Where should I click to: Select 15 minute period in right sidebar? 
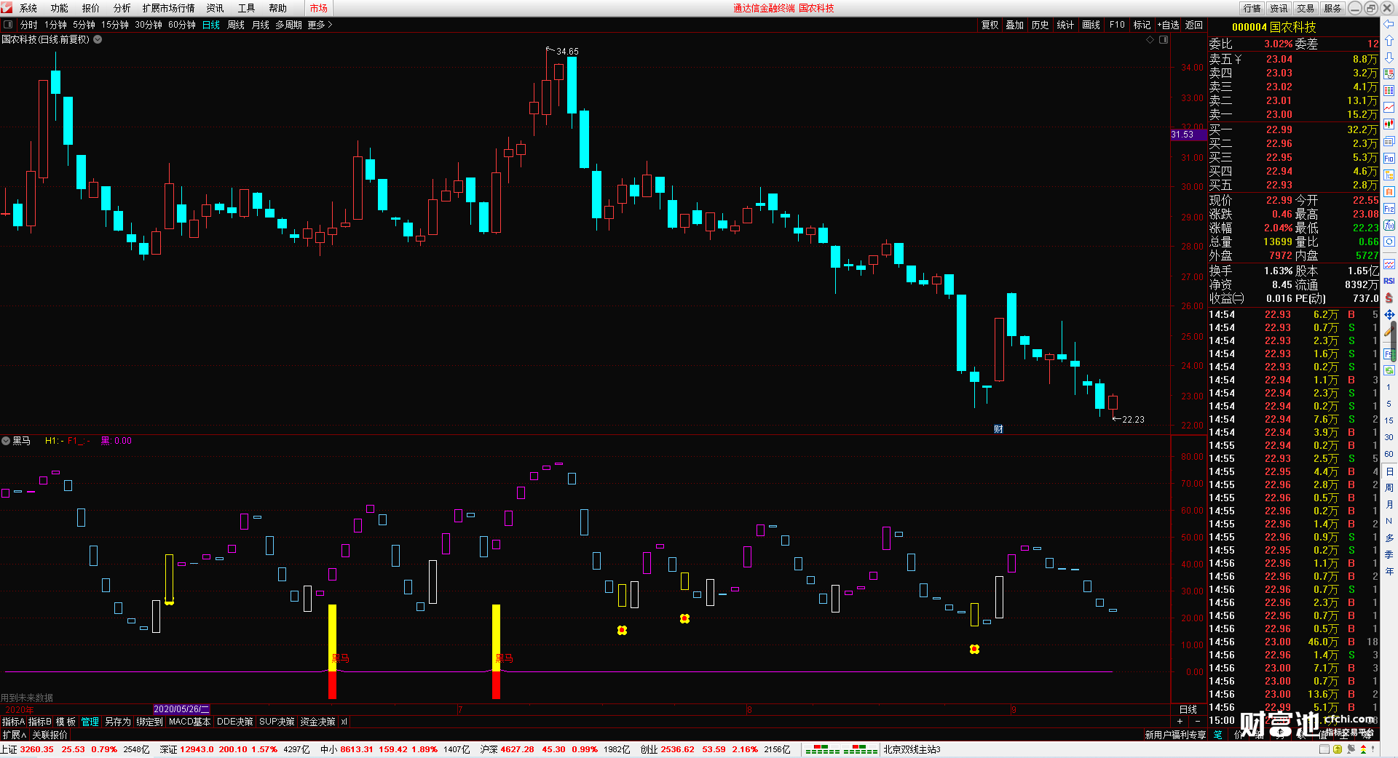click(x=1389, y=420)
